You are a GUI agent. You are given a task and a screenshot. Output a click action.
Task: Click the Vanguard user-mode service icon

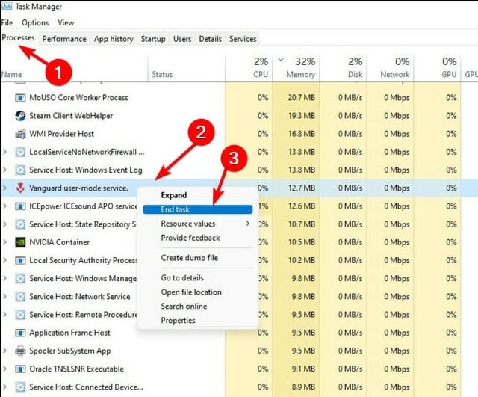tap(21, 188)
